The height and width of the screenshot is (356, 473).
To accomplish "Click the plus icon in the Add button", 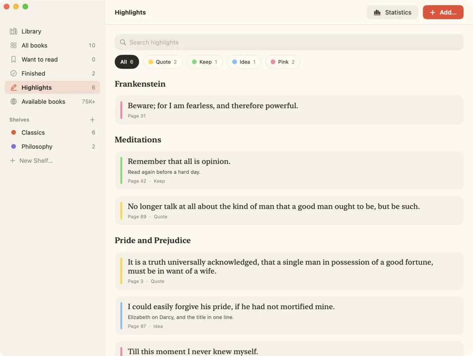I will point(432,12).
